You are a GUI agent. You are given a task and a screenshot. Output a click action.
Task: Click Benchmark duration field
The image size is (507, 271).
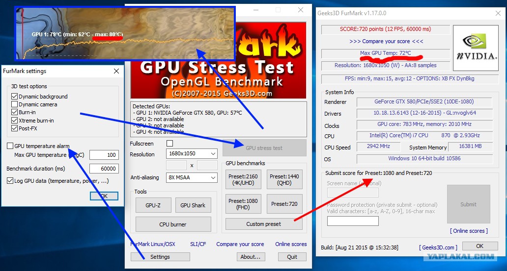tap(104, 169)
